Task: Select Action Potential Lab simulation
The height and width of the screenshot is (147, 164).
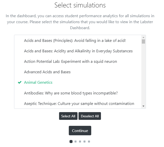Action: (x=71, y=62)
